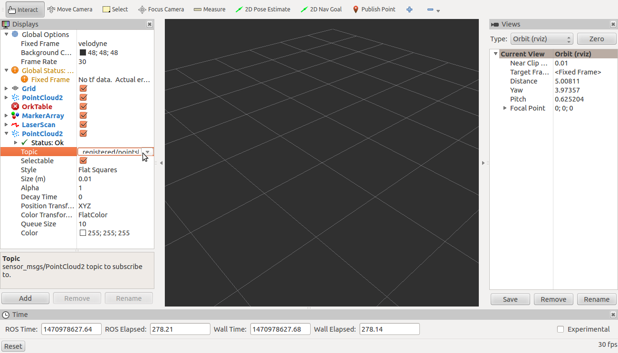Pick the Measure tool
Image resolution: width=618 pixels, height=353 pixels.
tap(209, 9)
